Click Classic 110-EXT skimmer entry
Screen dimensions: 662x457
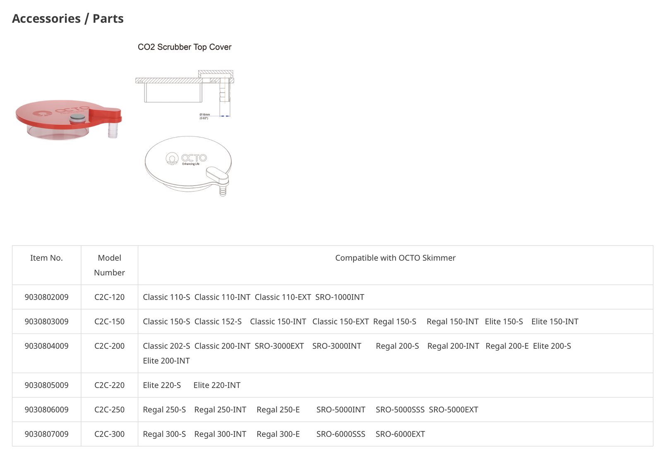283,297
